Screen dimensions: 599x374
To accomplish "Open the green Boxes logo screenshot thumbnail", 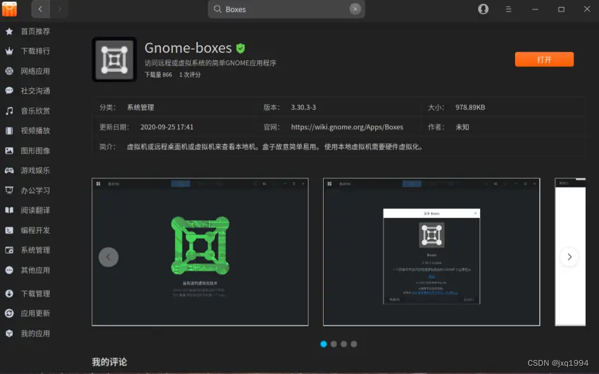I will point(200,252).
